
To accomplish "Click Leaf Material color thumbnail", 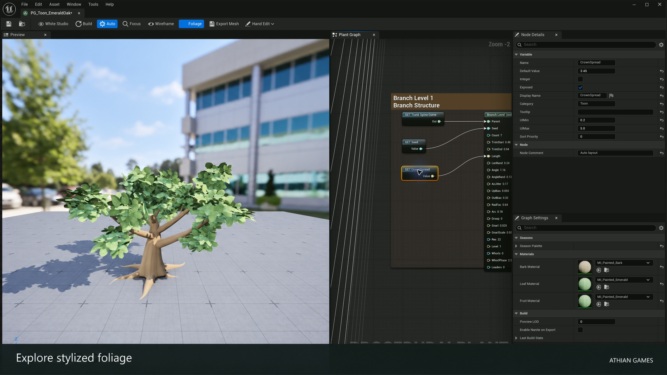I will coord(585,284).
